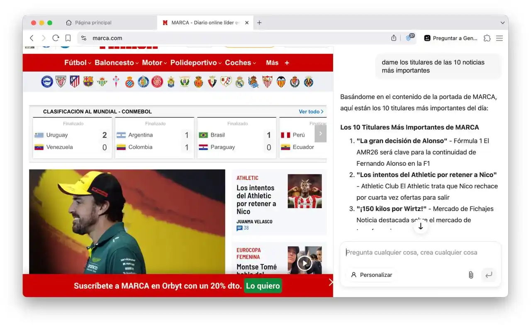Open the tab list chevron in tab bar

point(502,23)
